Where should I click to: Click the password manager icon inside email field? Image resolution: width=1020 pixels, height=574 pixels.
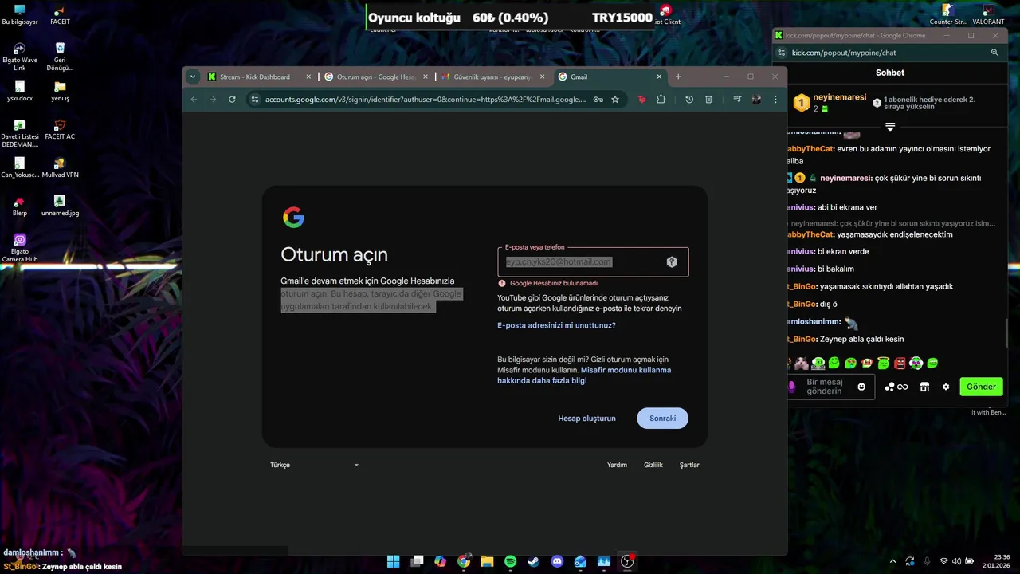(x=672, y=261)
